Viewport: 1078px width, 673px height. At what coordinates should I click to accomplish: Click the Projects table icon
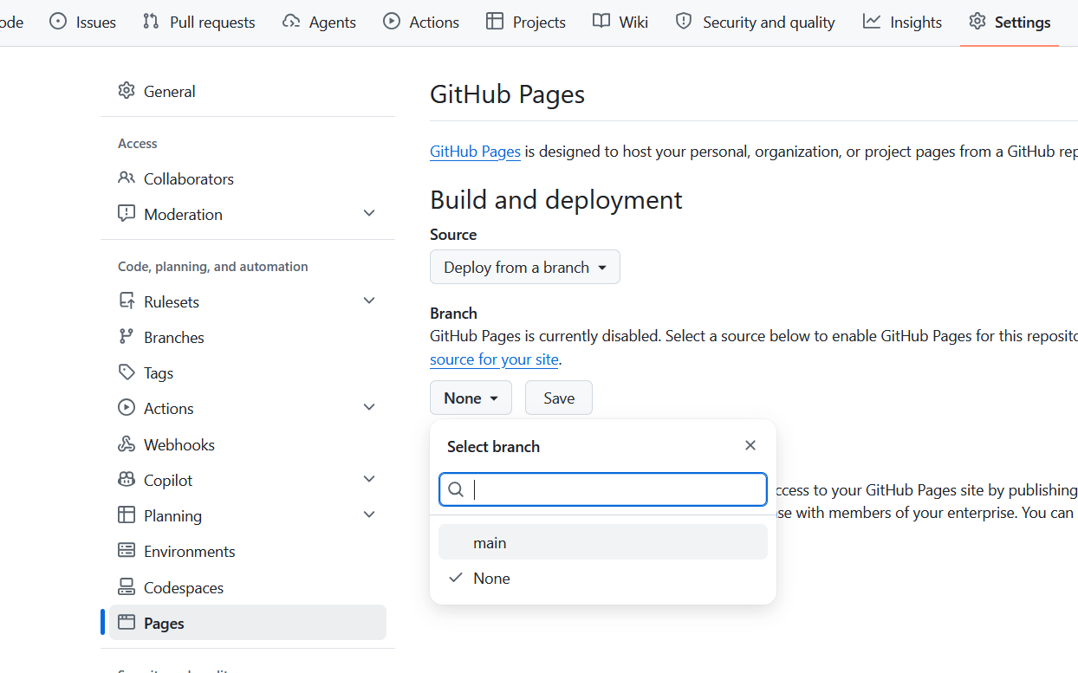coord(495,22)
